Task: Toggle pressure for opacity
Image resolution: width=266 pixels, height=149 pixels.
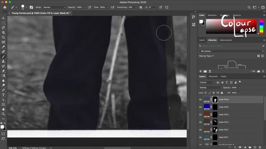Action: pyautogui.click(x=90, y=7)
